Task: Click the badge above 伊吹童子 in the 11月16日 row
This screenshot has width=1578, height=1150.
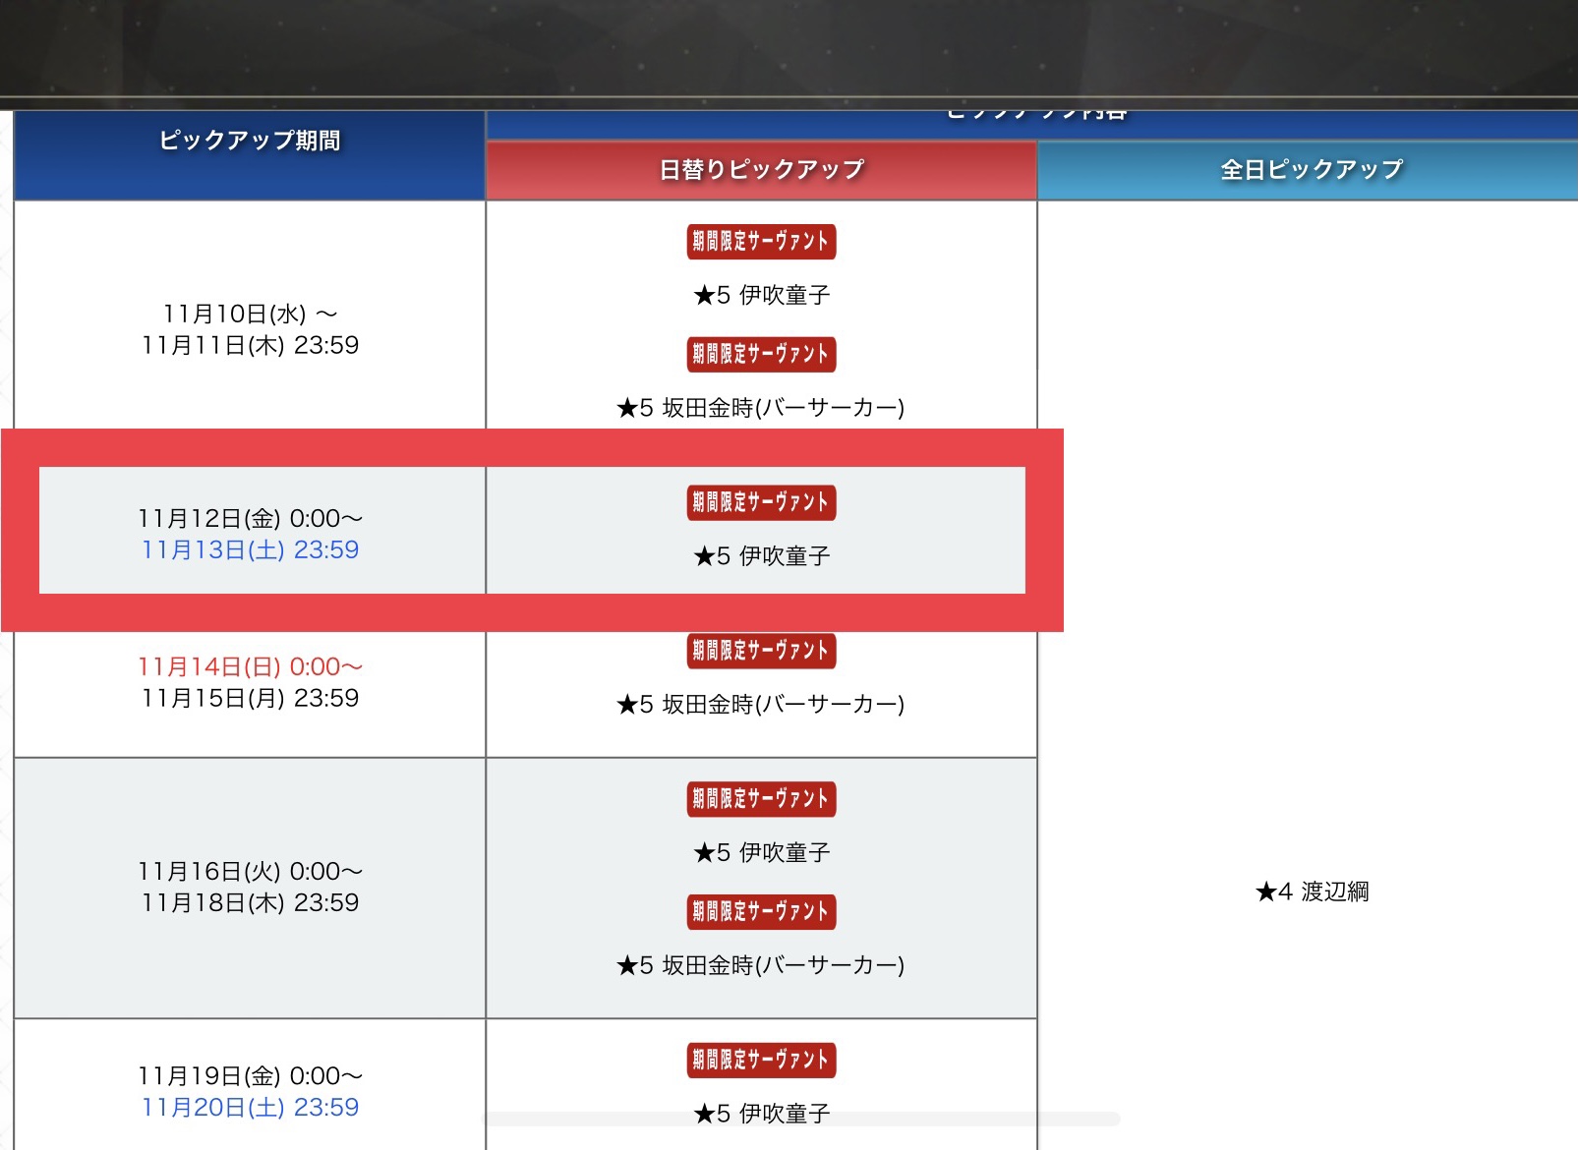Action: pos(761,799)
